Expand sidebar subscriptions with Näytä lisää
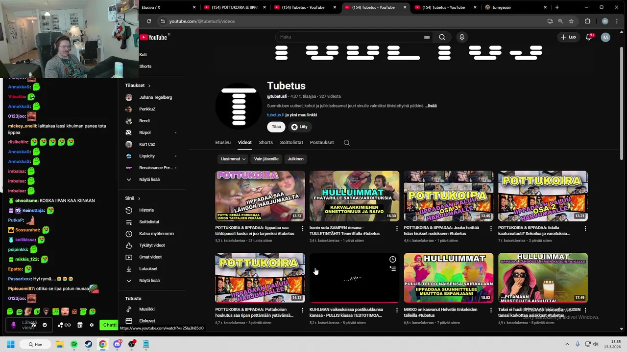This screenshot has height=352, width=627. tap(149, 179)
